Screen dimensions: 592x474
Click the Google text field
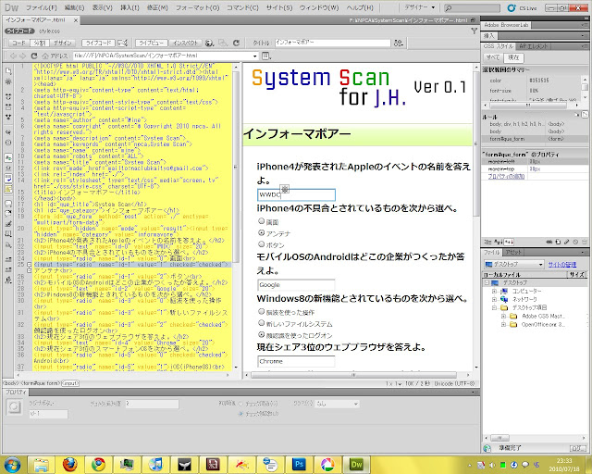coord(296,284)
